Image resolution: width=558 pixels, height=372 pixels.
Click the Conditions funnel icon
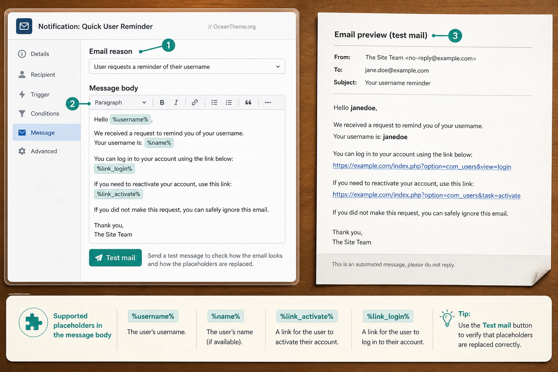(22, 113)
